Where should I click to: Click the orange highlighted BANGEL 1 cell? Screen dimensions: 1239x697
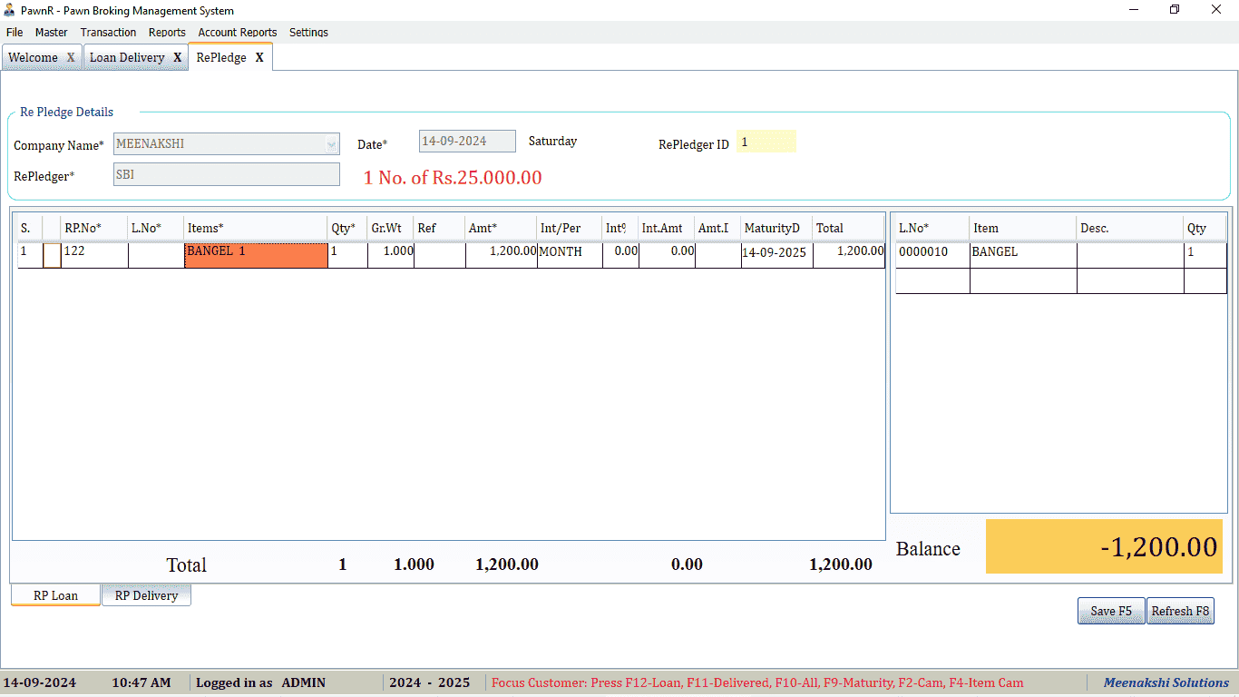click(256, 255)
